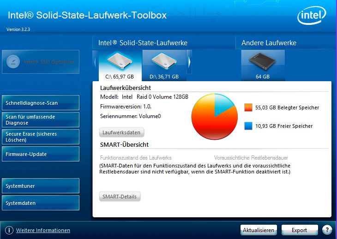Select the 64 GB other drive
Image resolution: width=337 pixels, height=239 pixels.
point(263,66)
